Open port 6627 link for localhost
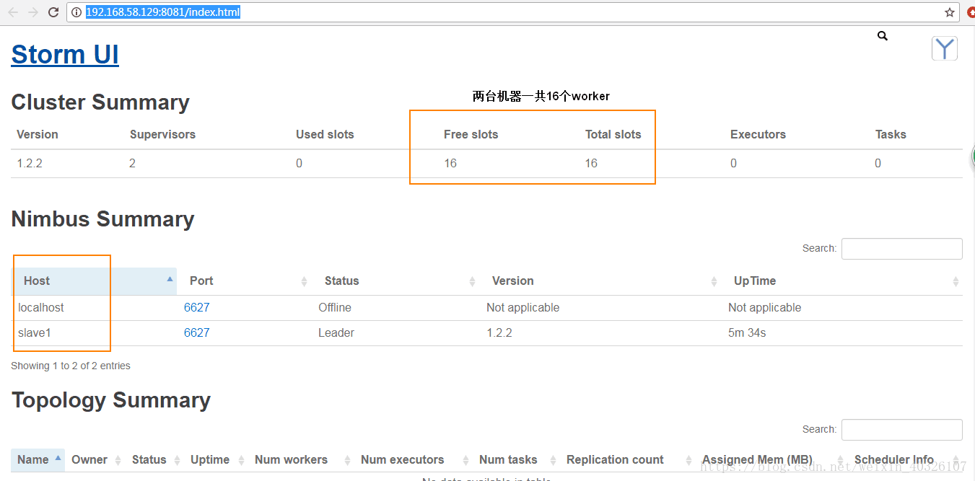The width and height of the screenshot is (975, 481). click(196, 307)
